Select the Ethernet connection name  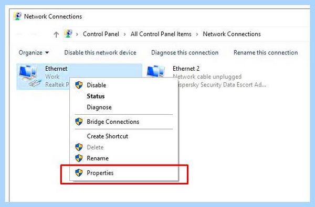pos(56,69)
